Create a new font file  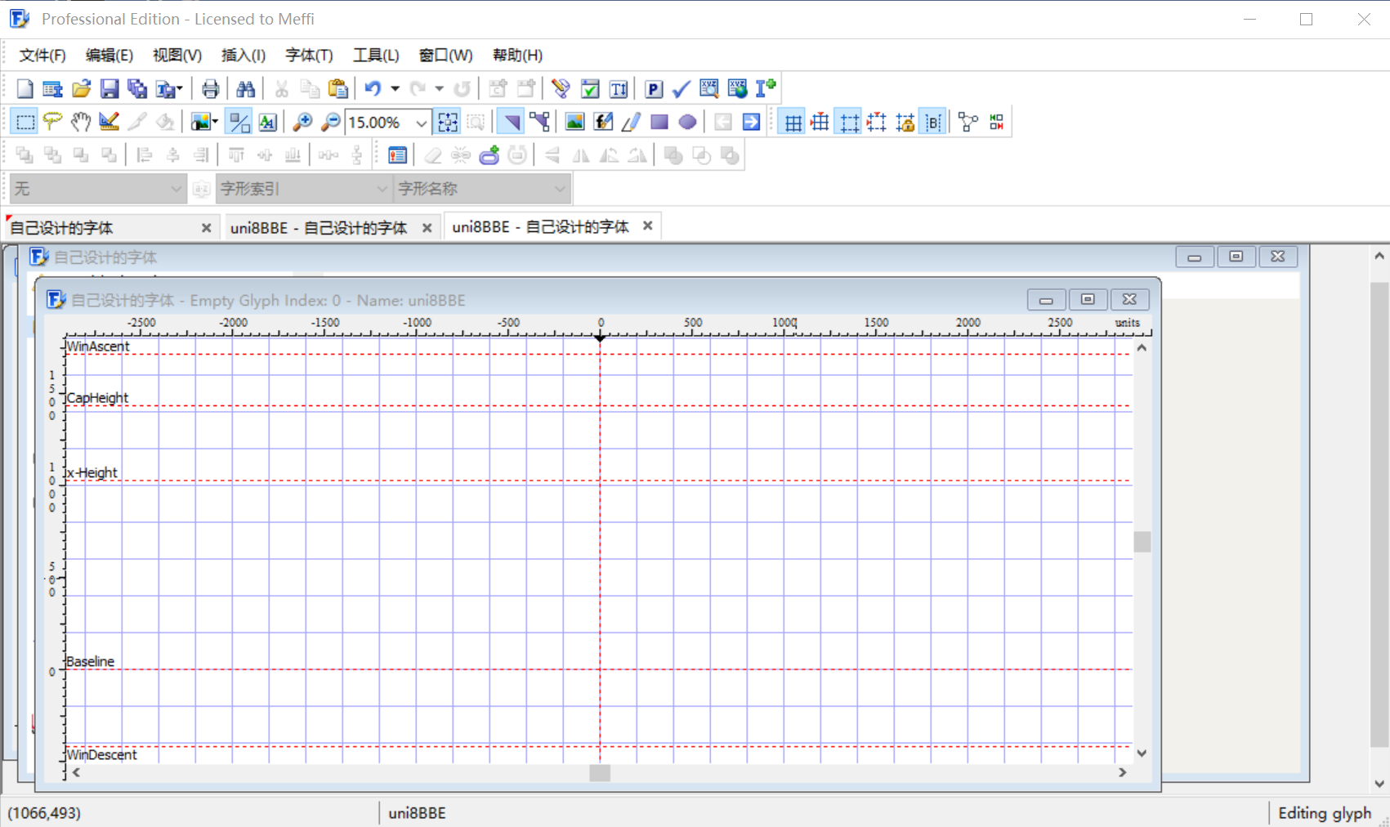tap(25, 88)
